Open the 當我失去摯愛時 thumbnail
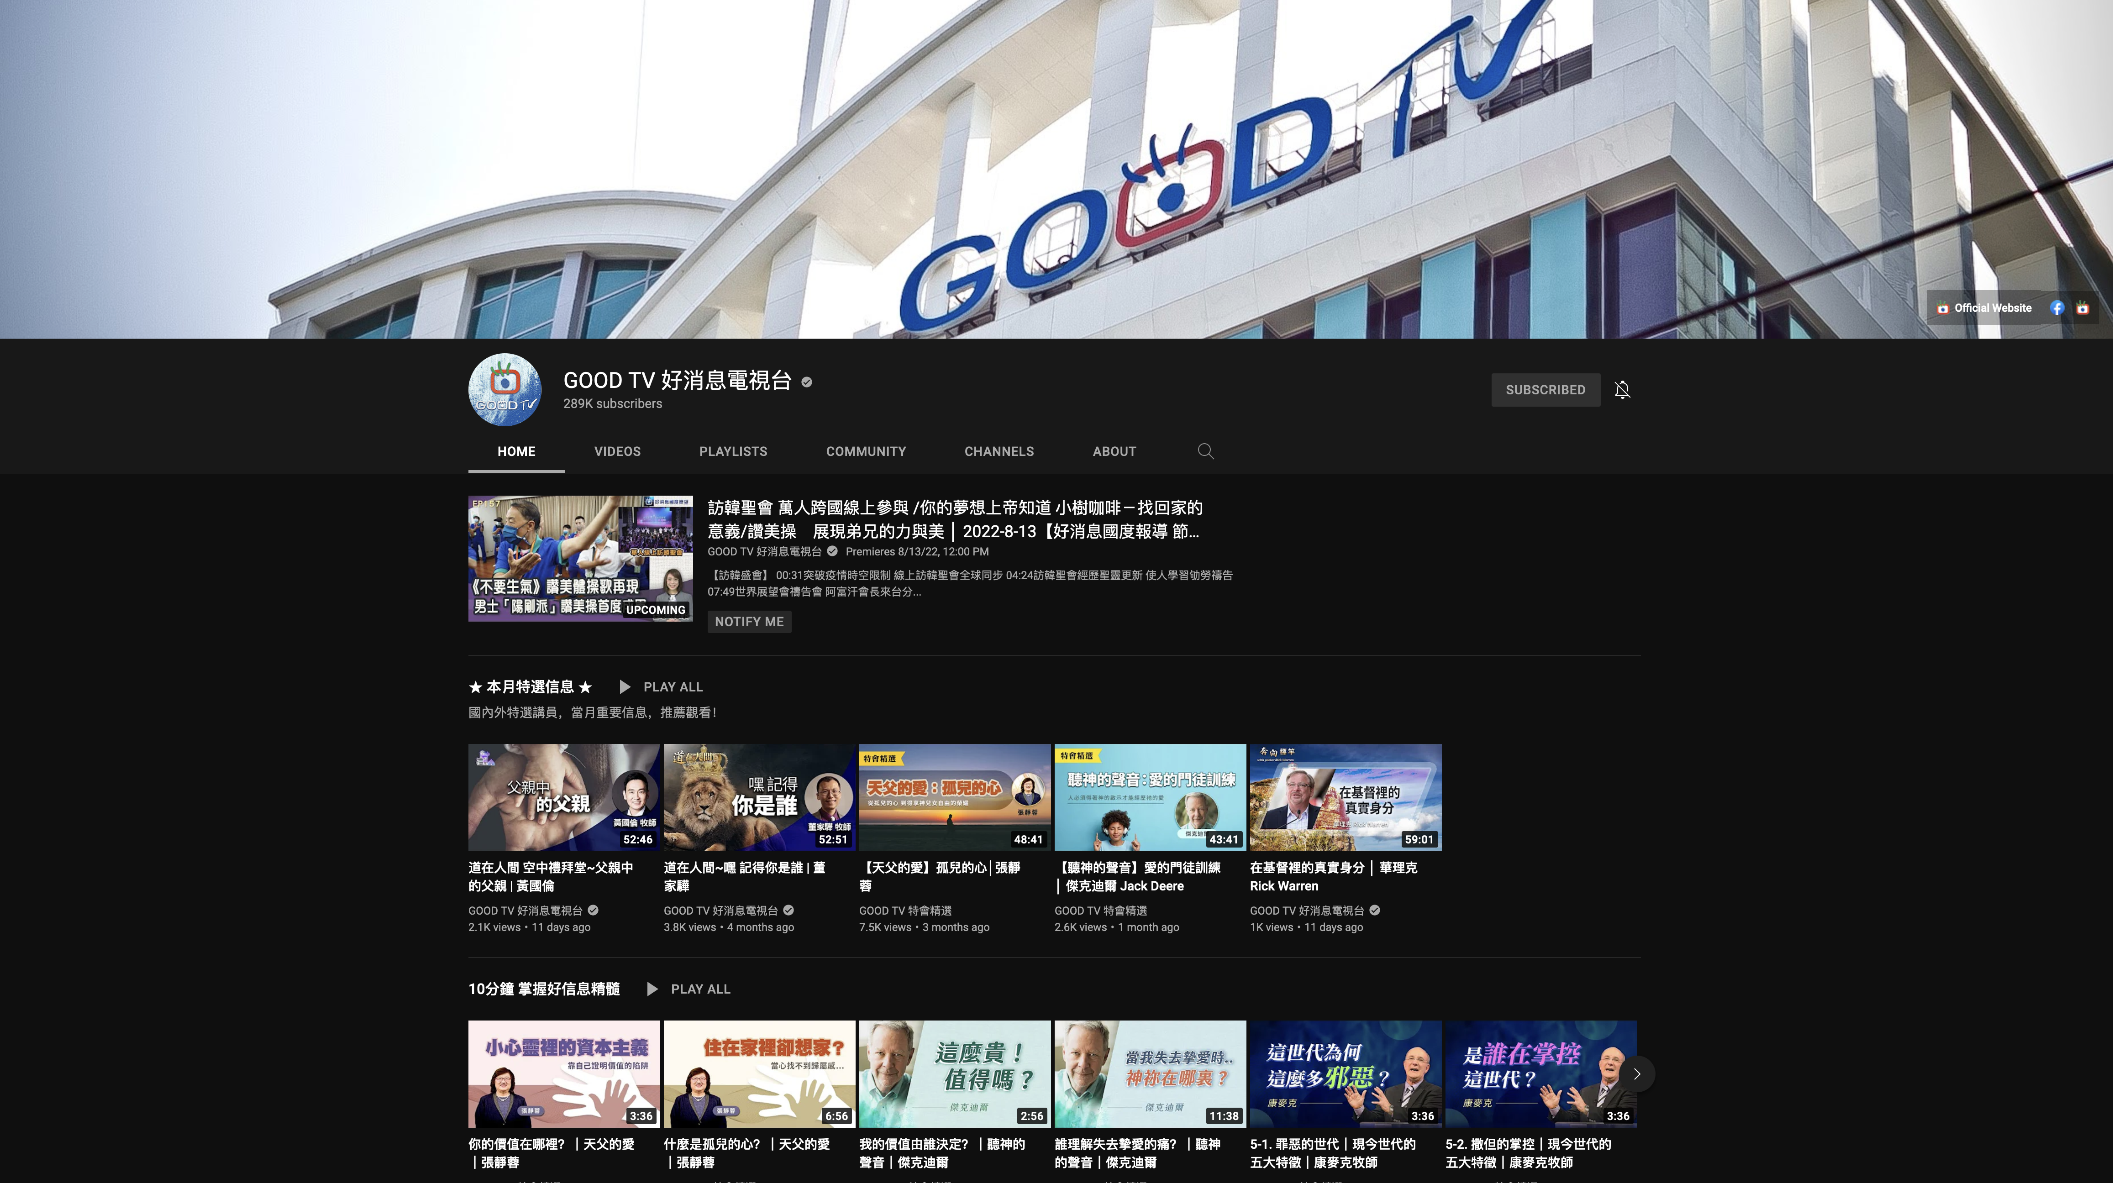2113x1183 pixels. (x=1150, y=1074)
